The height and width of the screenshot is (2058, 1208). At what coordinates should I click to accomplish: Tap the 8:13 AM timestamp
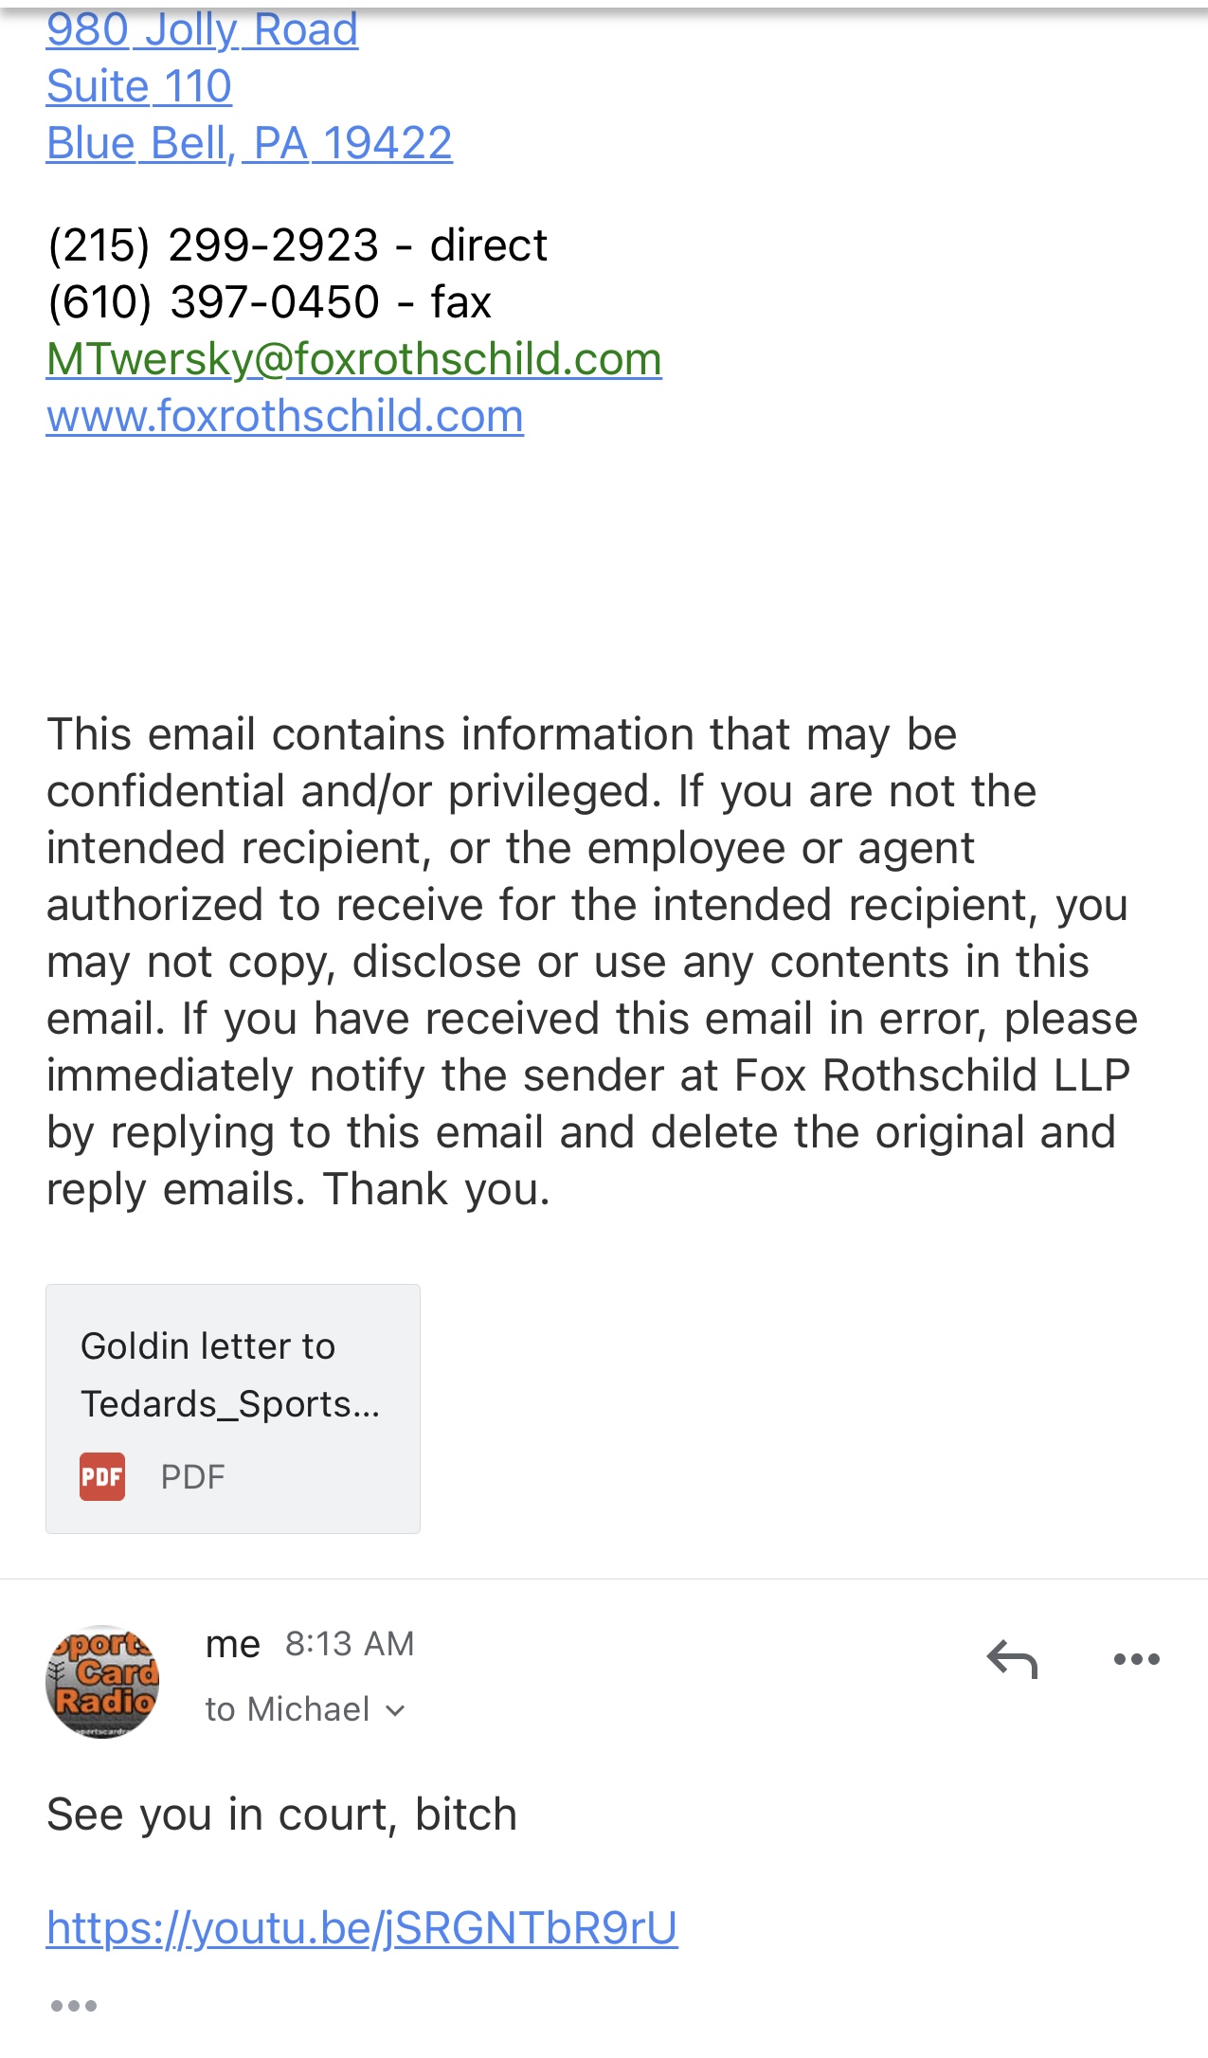(x=350, y=1644)
